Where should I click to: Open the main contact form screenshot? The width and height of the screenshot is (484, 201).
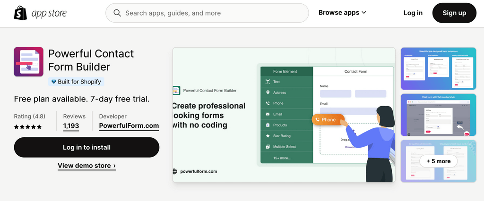284,115
